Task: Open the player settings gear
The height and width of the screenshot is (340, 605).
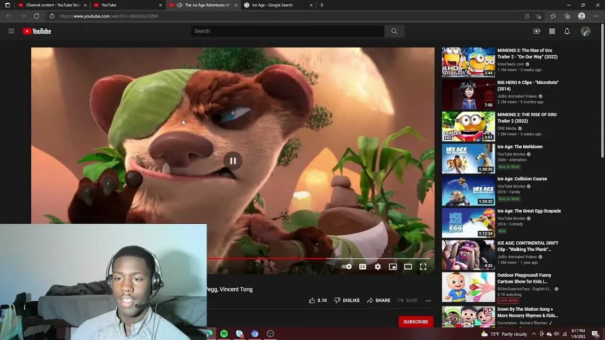Action: point(378,267)
